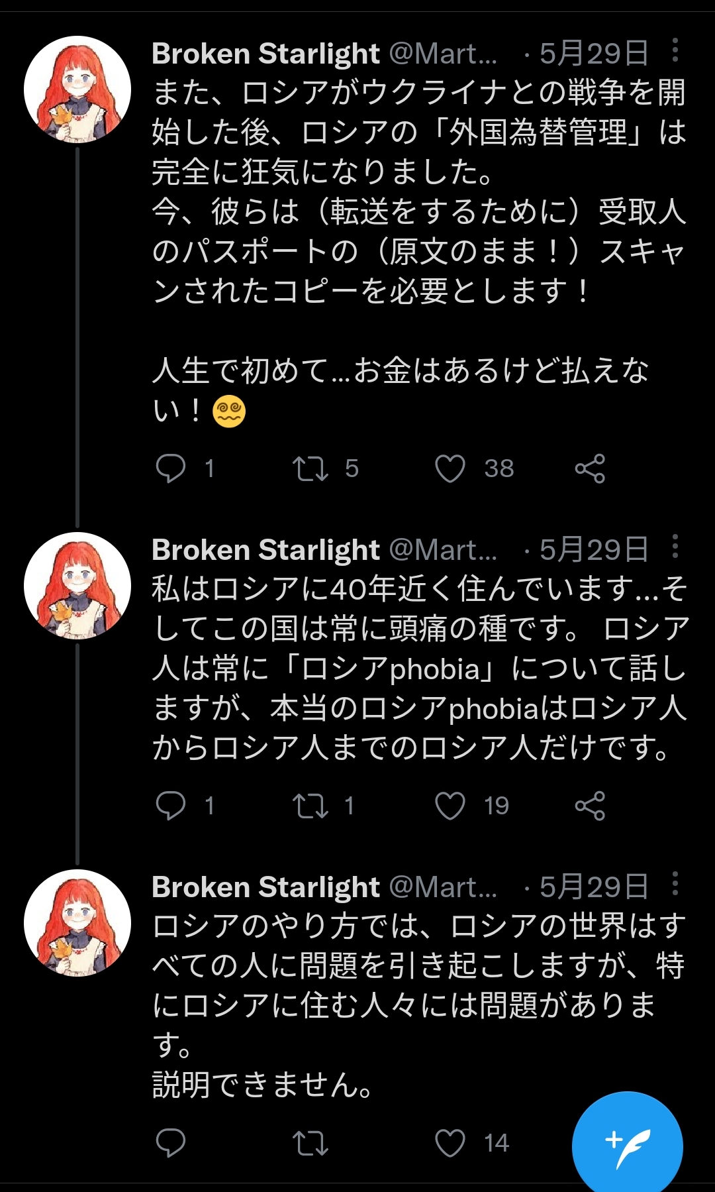Open more options on third tweet
Screen dimensions: 715x1192
675,885
